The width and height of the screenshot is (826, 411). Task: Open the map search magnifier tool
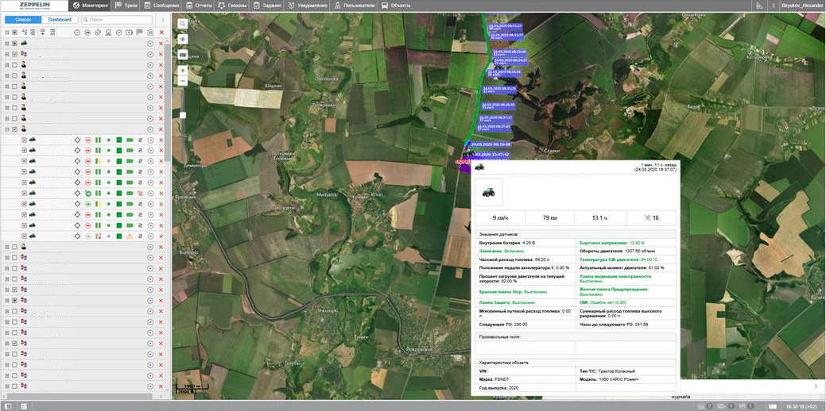(182, 24)
